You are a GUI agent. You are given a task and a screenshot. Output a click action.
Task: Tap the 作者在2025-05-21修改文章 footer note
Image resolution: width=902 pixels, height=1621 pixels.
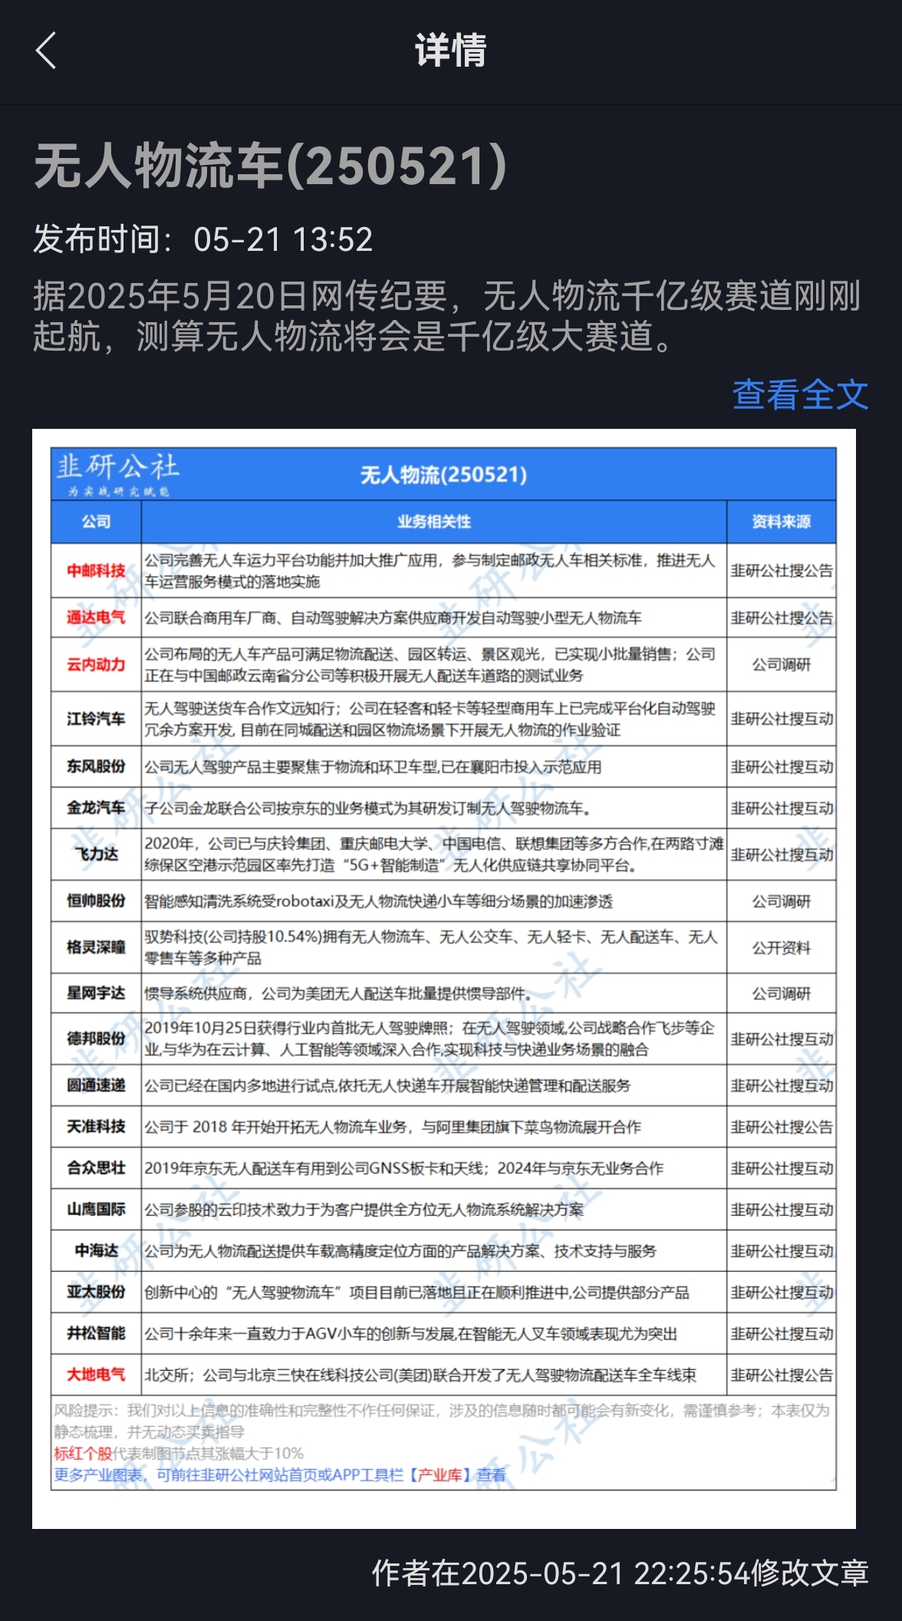click(x=621, y=1573)
